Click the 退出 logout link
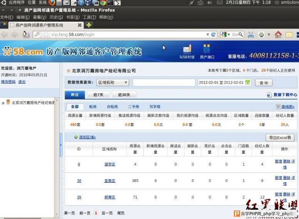This screenshot has height=219, width=299. coord(22,82)
